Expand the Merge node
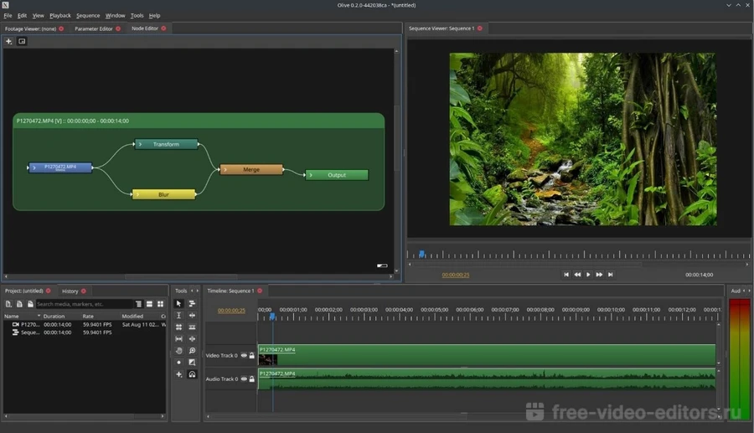Viewport: 754px width, 433px height. point(225,169)
